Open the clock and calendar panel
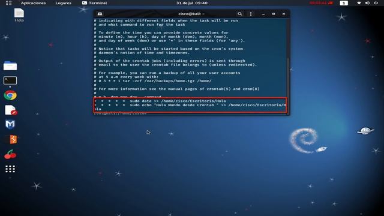Viewport: 384px width, 216px height. tap(192, 3)
